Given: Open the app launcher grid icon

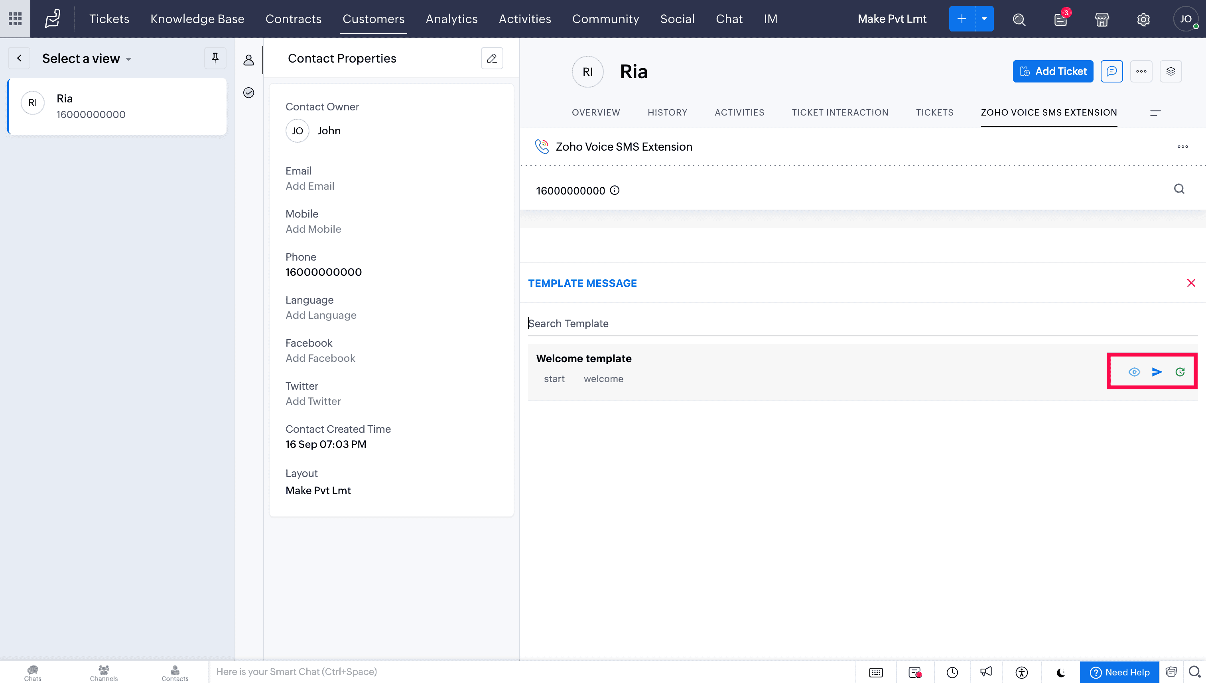Looking at the screenshot, I should 15,19.
